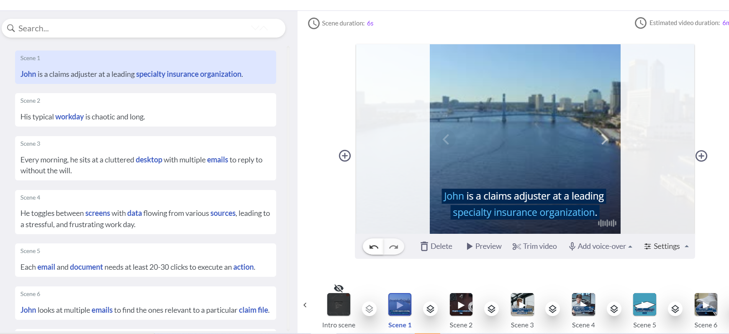
Task: Delete the current scene
Action: (x=436, y=246)
